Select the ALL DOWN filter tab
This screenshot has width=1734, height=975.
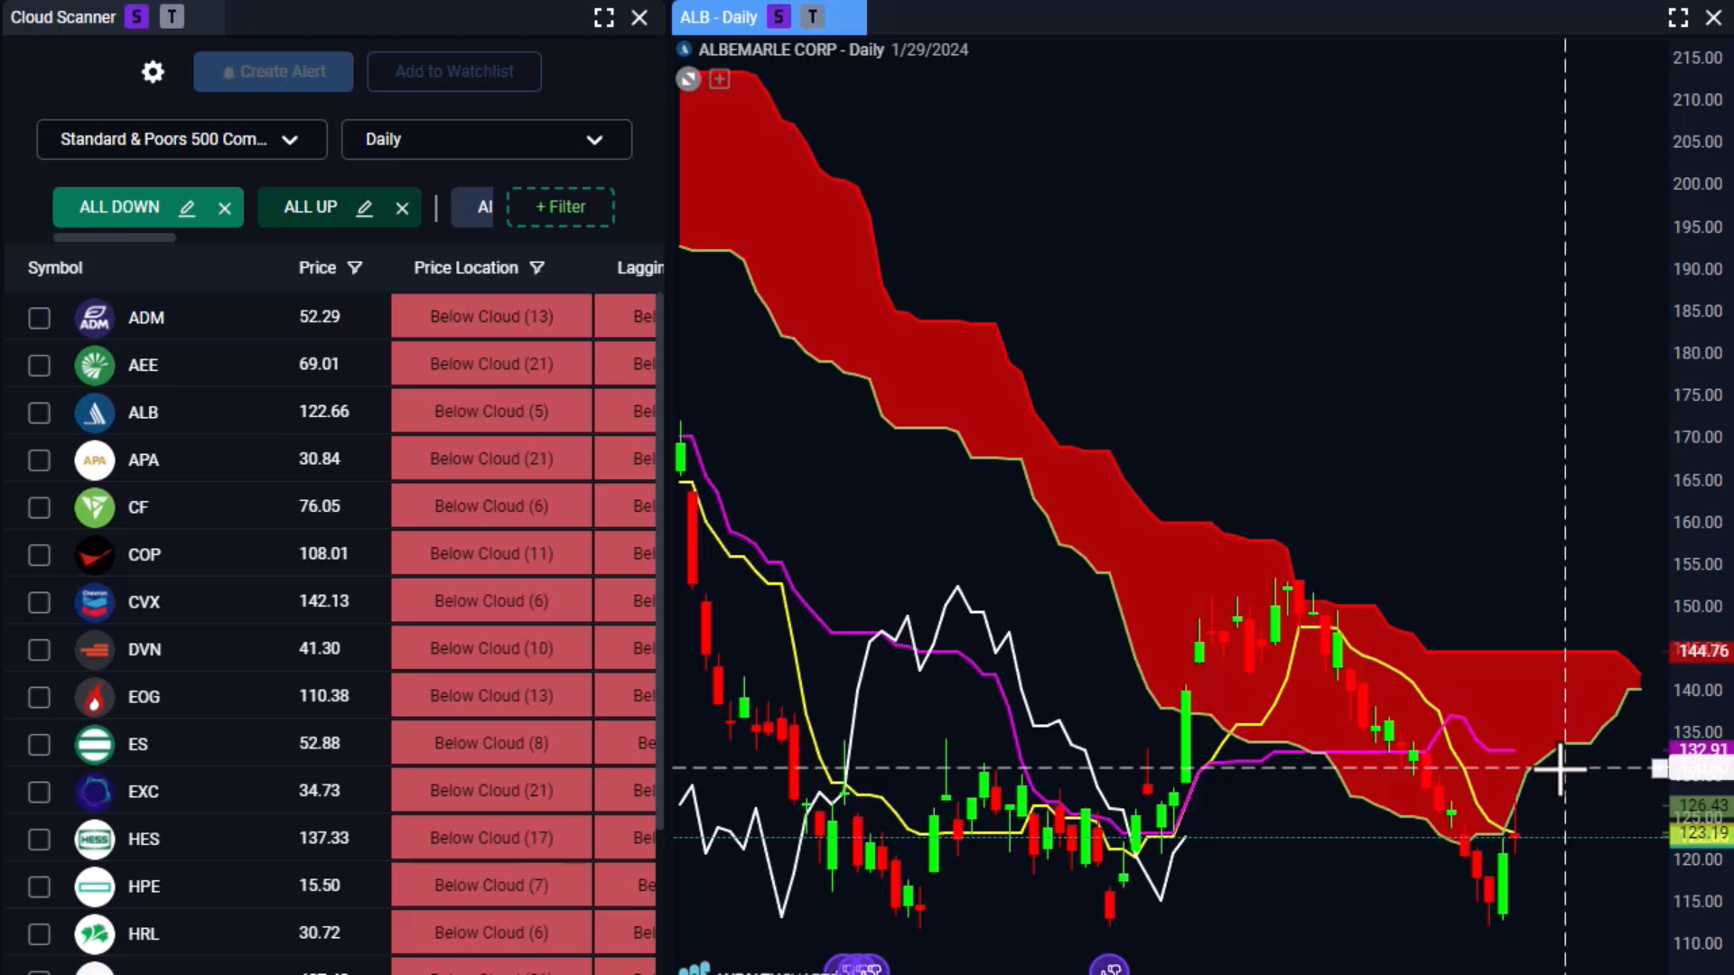click(119, 207)
